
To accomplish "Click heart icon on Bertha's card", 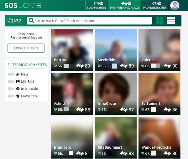I will coord(55,66).
